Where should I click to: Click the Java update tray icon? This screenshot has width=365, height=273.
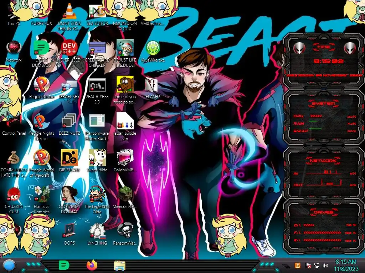tap(297, 265)
